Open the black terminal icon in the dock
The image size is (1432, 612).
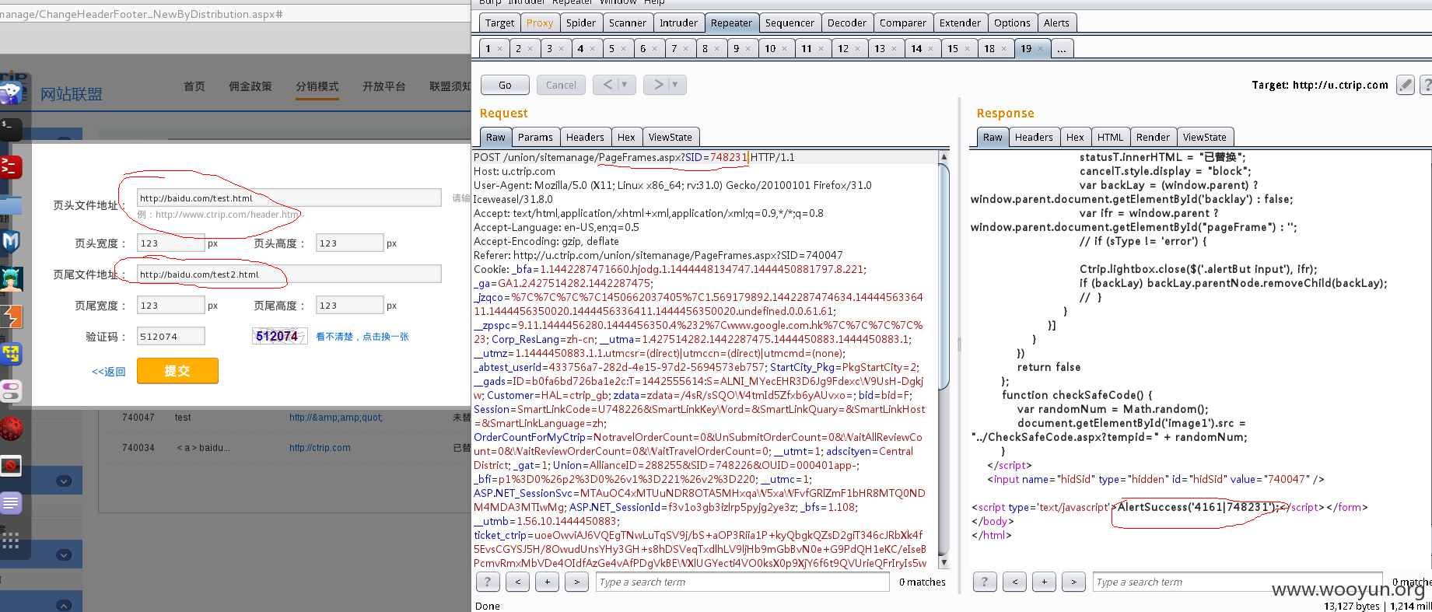click(10, 128)
